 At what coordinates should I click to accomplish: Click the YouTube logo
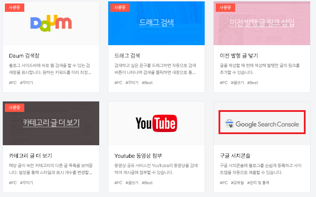[x=156, y=123]
